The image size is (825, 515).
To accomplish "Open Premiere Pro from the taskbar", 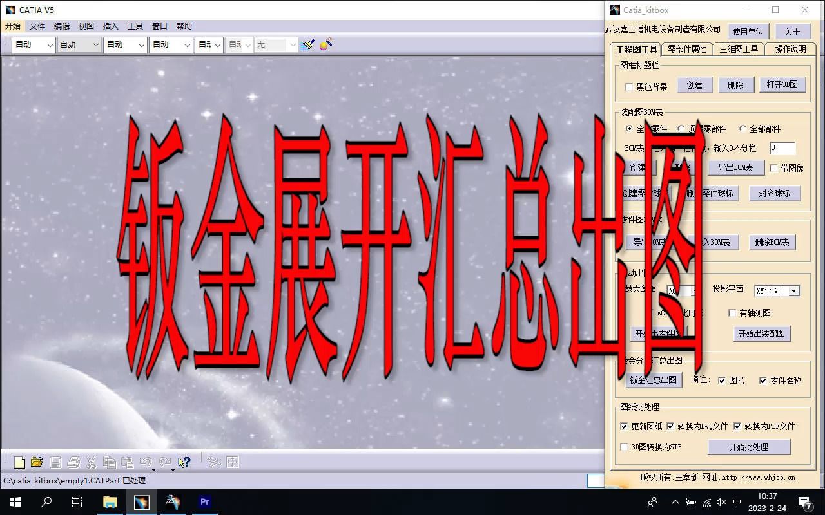I will pyautogui.click(x=205, y=502).
